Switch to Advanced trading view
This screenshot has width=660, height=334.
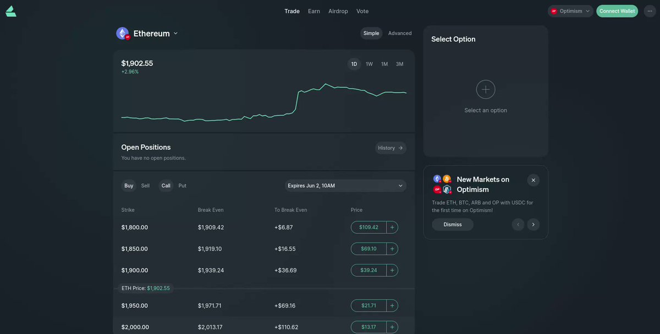(x=400, y=33)
